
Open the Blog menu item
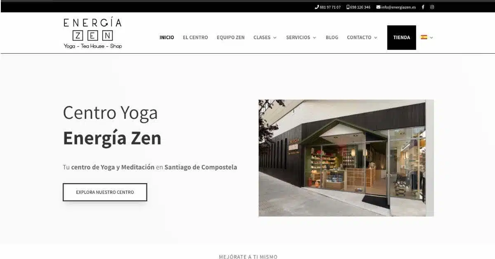332,38
